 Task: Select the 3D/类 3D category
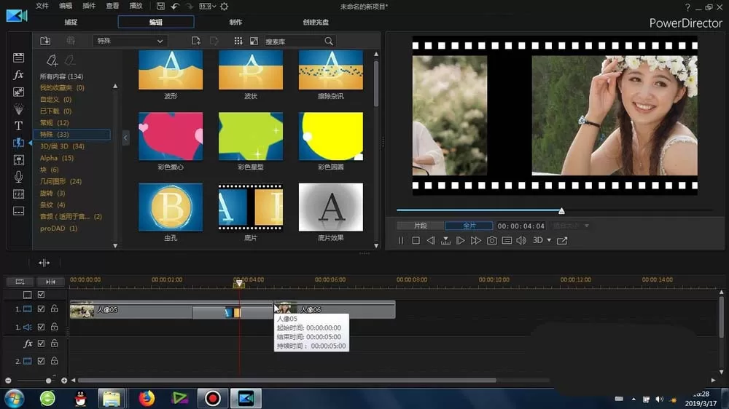tap(62, 146)
